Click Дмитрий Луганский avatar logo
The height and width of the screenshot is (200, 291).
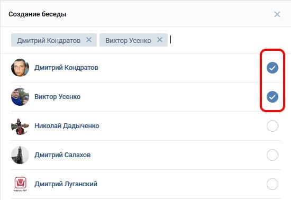coord(20,184)
